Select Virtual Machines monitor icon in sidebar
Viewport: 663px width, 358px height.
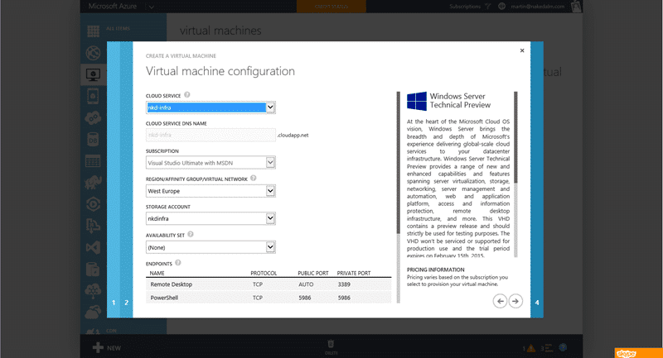[x=93, y=75]
